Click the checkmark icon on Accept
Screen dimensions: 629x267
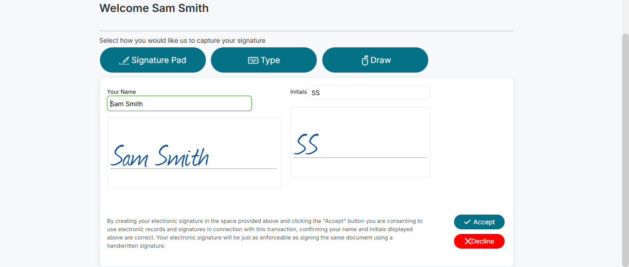(x=467, y=222)
